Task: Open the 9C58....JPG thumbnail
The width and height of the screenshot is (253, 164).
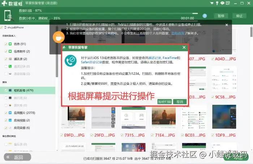Action: [x=224, y=79]
